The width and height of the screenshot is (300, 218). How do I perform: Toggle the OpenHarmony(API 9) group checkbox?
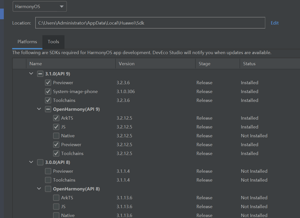coord(48,109)
